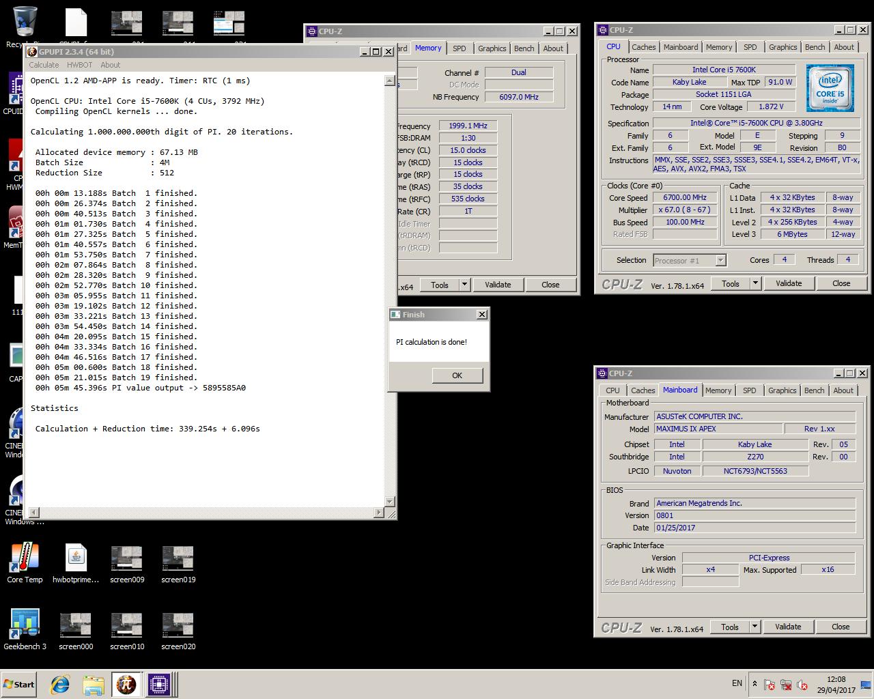This screenshot has width=874, height=699.
Task: Click the CPU-Z title icon of Mainboard window
Action: click(602, 373)
